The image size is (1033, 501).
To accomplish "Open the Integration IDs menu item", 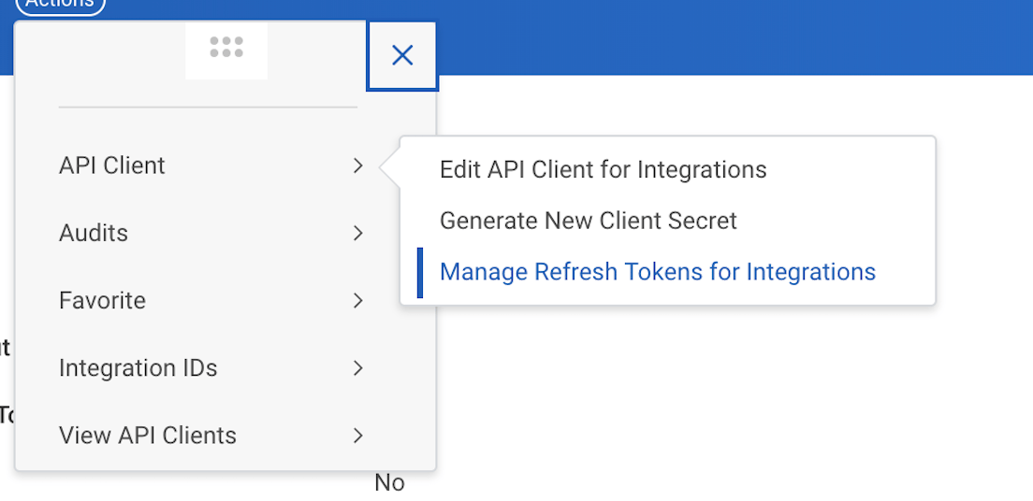I will tap(211, 368).
